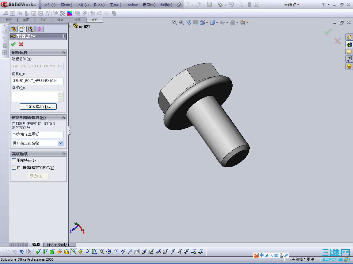Switch to the 特征 command tab

(x=9, y=20)
